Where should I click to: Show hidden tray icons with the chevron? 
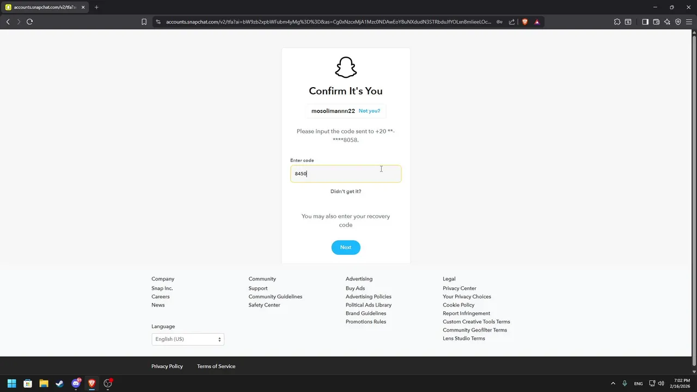[613, 383]
